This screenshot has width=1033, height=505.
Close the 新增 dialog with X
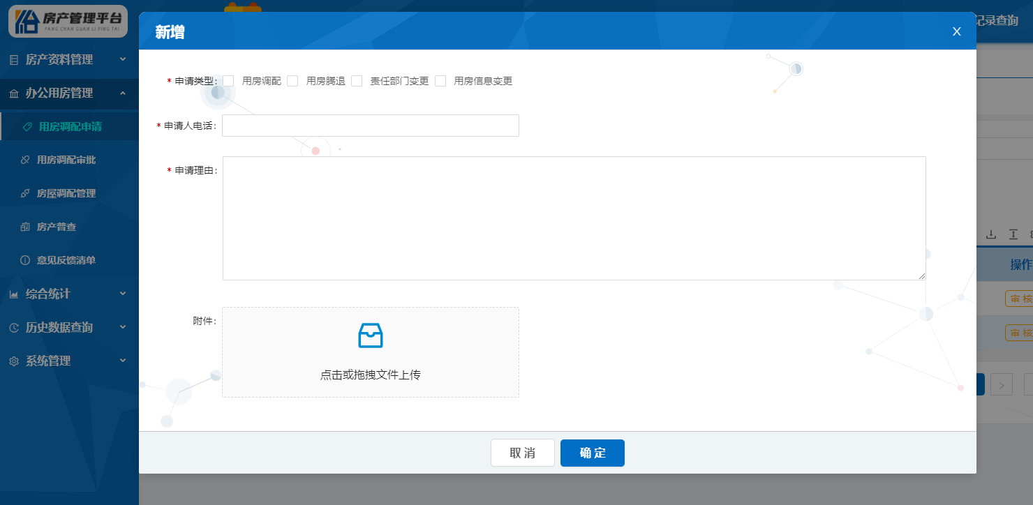[x=957, y=31]
